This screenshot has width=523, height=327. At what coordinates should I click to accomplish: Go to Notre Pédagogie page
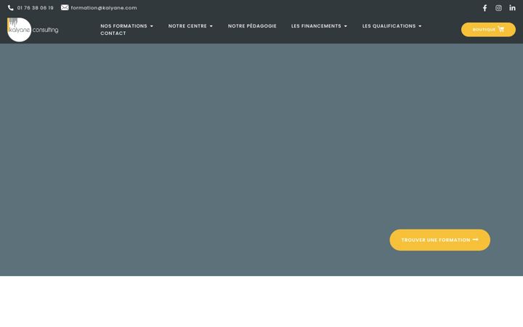pyautogui.click(x=252, y=26)
